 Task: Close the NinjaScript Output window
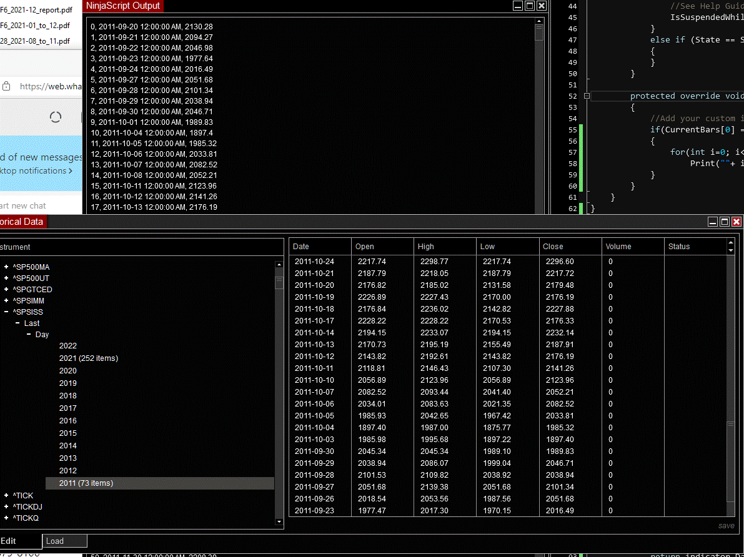[542, 6]
